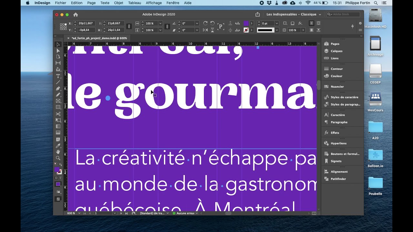Open the stroke style dropdown
Viewport: 413px width, 232px height.
point(277,30)
